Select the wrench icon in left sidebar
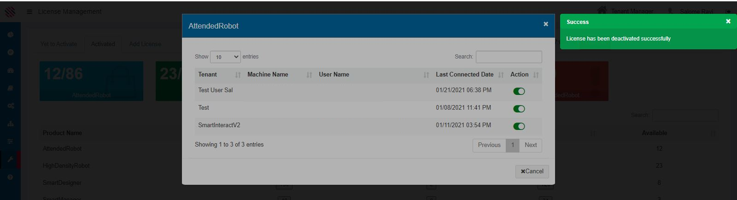737x200 pixels. click(10, 159)
